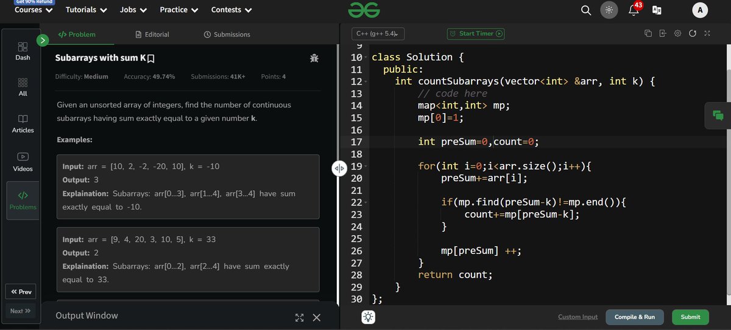Fold code at line 19 arrow
This screenshot has height=330, width=731.
[365, 166]
